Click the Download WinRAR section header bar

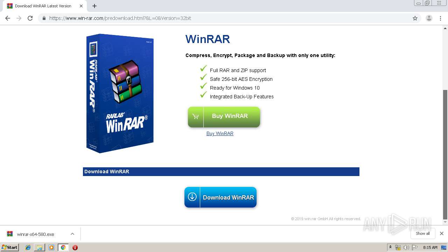point(221,171)
